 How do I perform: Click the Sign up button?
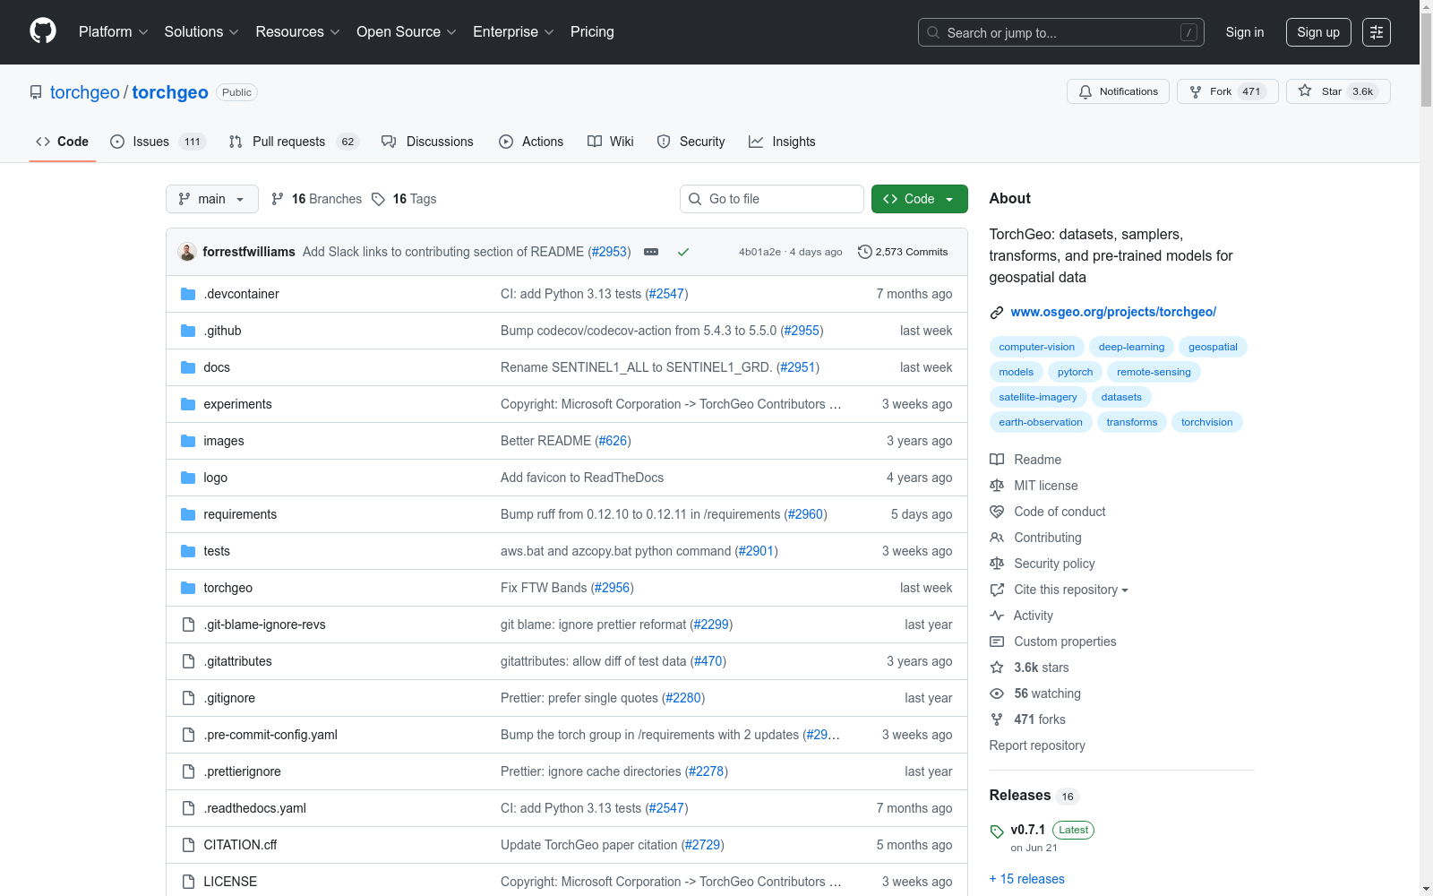click(1318, 32)
